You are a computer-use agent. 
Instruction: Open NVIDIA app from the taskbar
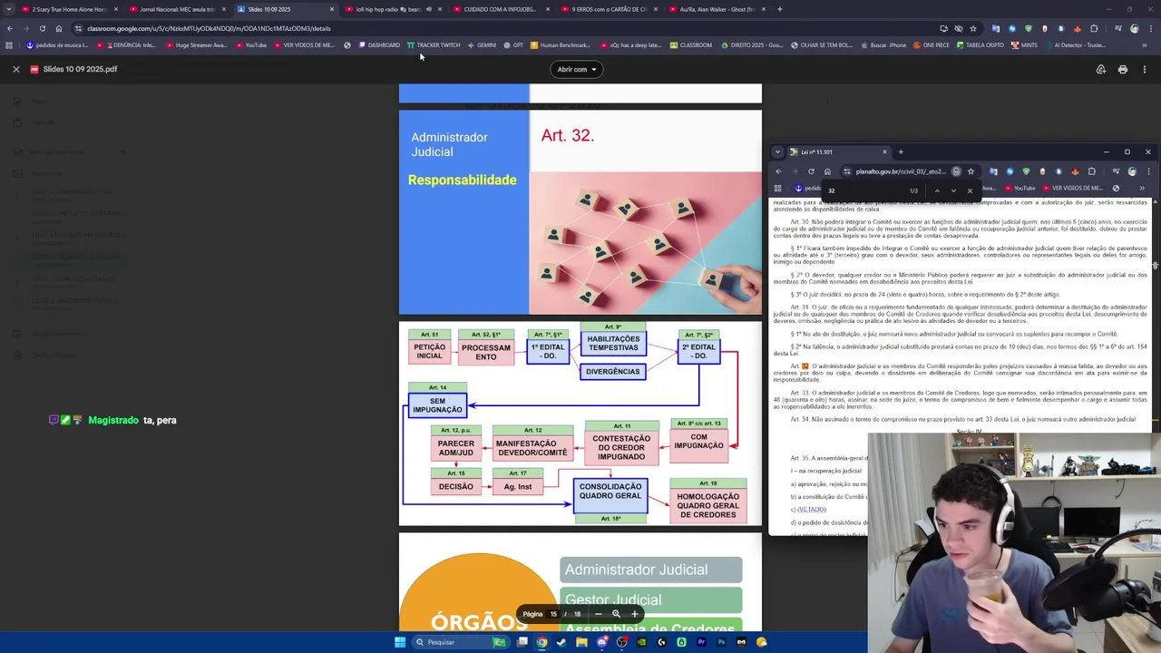[641, 642]
